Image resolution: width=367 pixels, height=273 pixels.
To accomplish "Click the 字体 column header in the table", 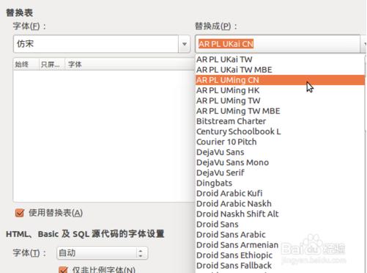I will [x=130, y=65].
